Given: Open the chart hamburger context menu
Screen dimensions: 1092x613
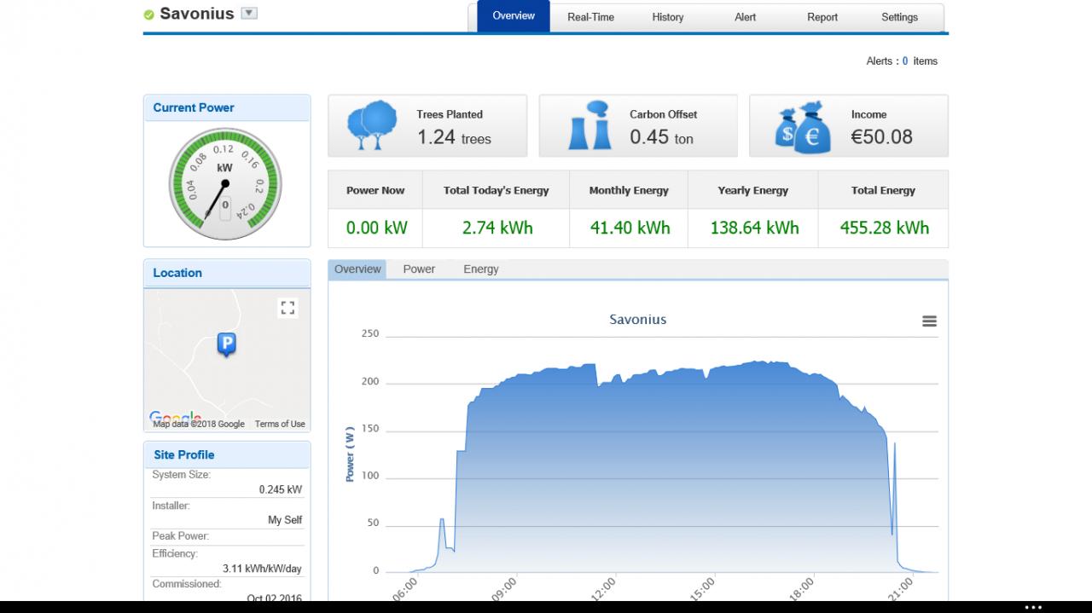Looking at the screenshot, I should [x=929, y=321].
